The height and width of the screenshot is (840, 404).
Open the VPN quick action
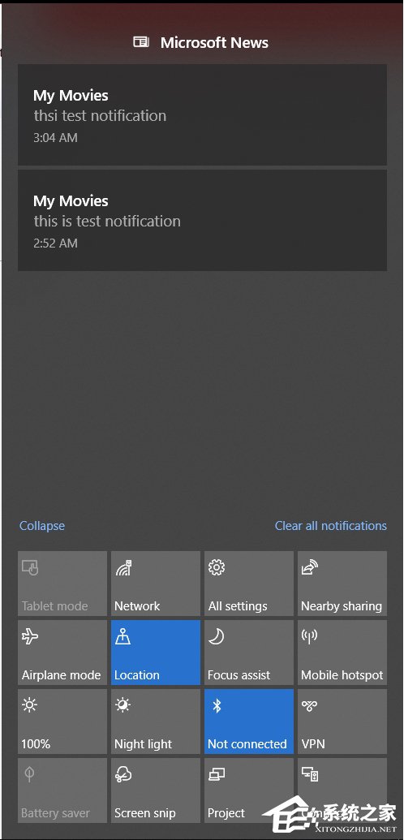(x=342, y=721)
